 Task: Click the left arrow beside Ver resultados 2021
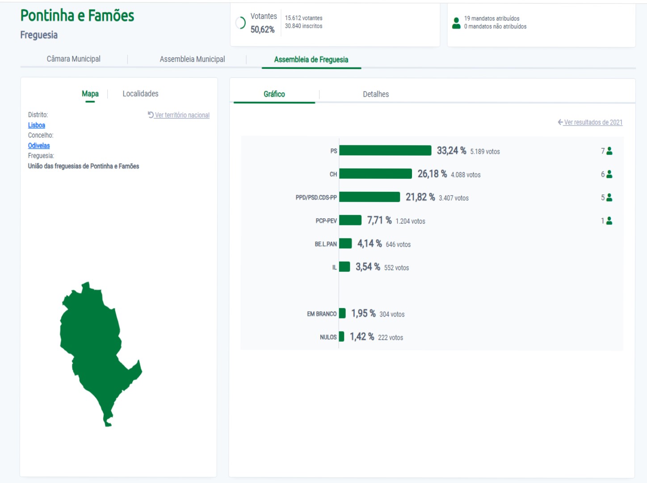coord(560,122)
